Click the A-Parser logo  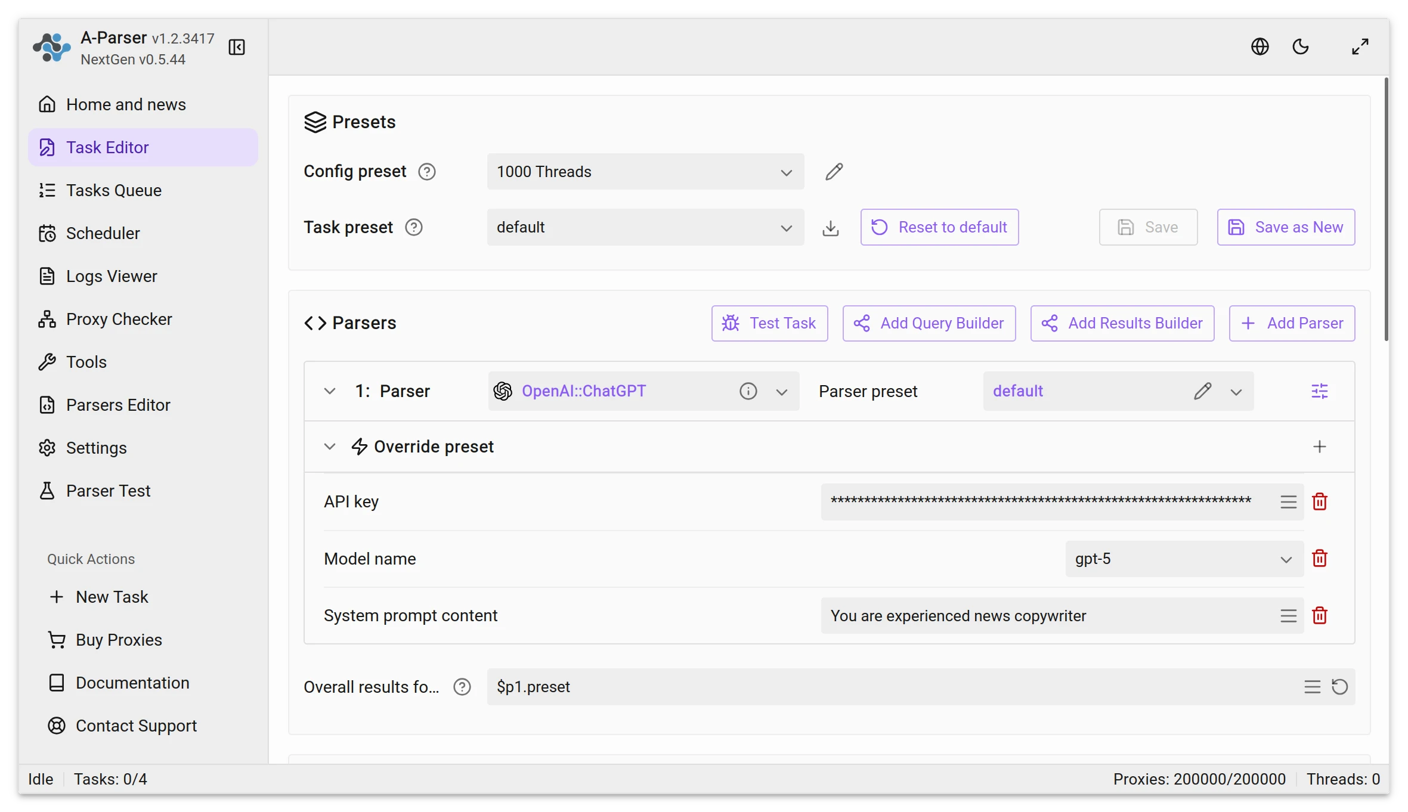click(52, 47)
